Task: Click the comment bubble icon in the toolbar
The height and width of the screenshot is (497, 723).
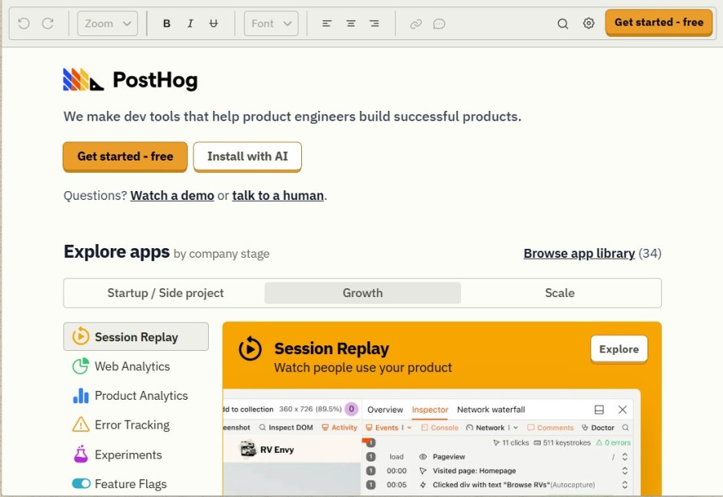Action: point(438,23)
